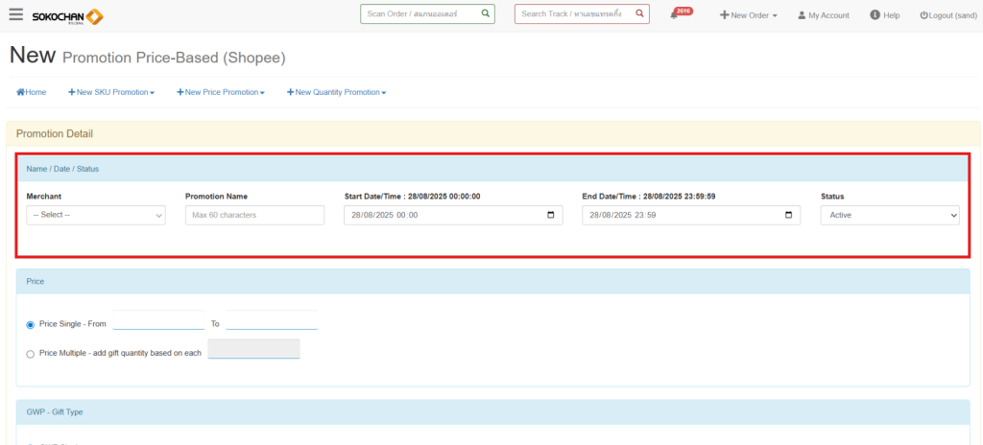The width and height of the screenshot is (983, 445).
Task: Select the Price Single radio button
Action: click(31, 325)
